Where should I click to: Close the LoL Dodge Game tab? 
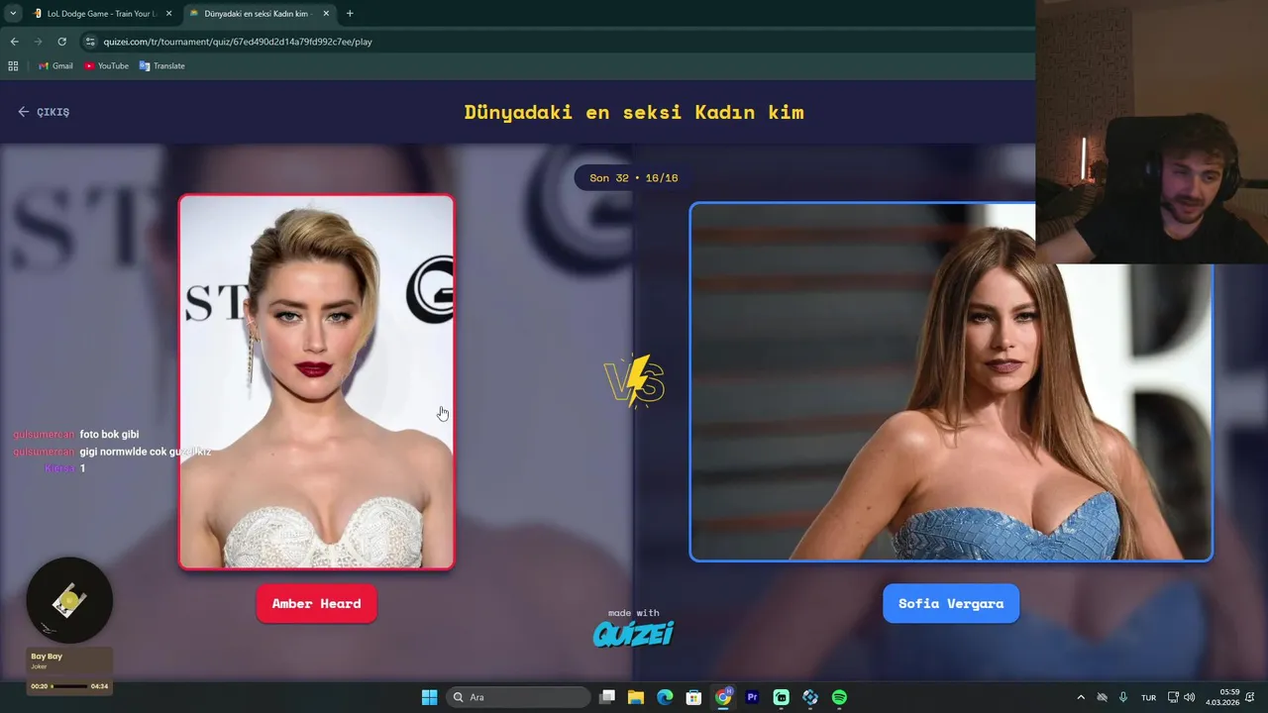click(168, 14)
